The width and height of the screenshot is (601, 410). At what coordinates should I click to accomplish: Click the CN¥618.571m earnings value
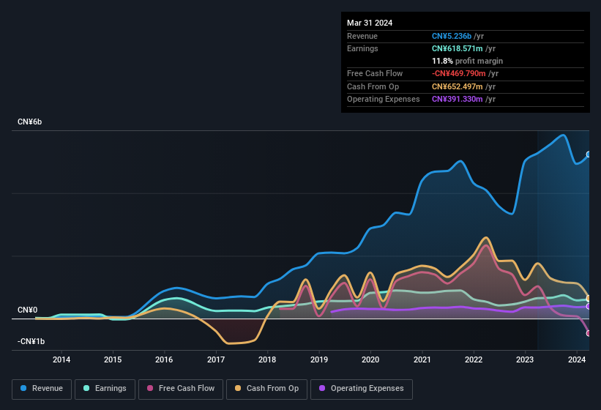pos(458,48)
